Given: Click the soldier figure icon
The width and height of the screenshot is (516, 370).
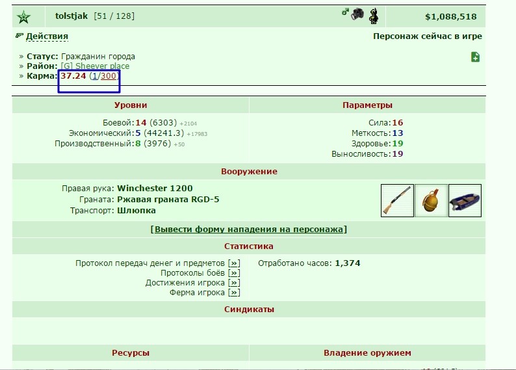Looking at the screenshot, I should (x=374, y=16).
